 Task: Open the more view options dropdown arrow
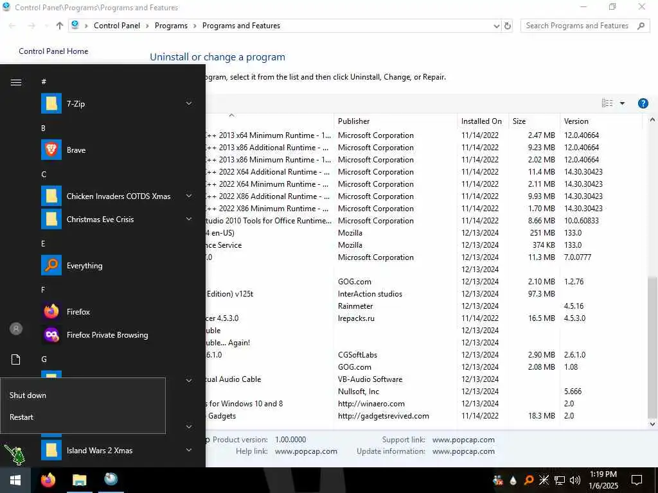pos(622,103)
